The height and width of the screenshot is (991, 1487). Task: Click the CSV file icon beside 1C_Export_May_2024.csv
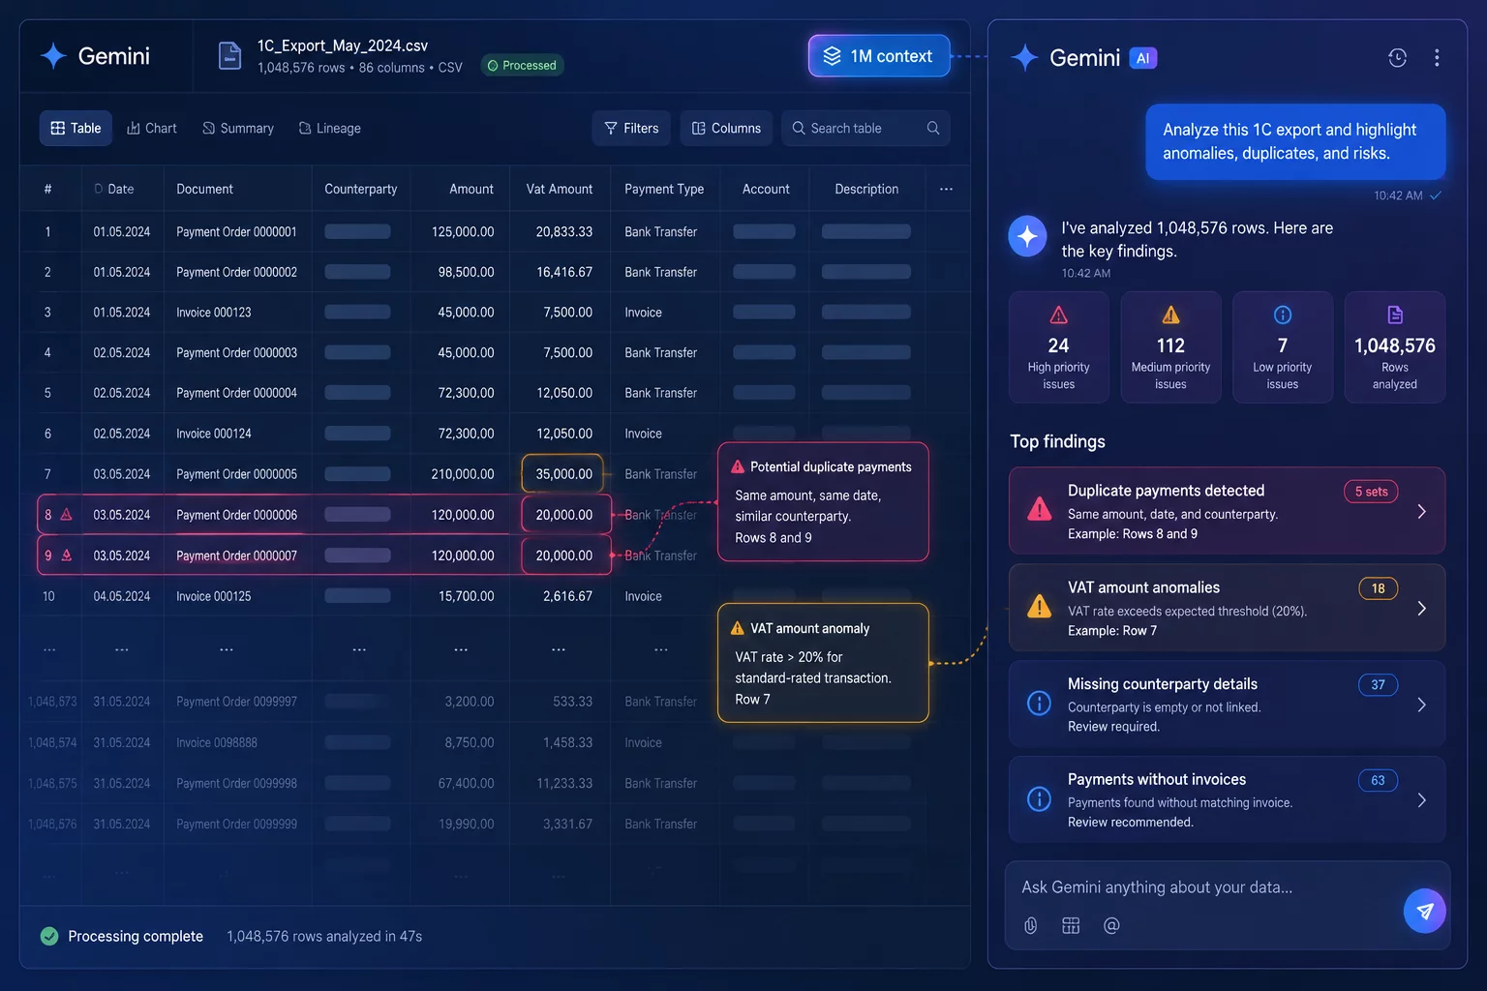pyautogui.click(x=229, y=56)
